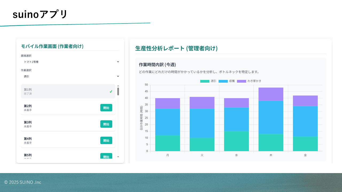This screenshot has width=342, height=192.
Task: Toggle the blue 収穫 legend swatch
Action: [223, 81]
